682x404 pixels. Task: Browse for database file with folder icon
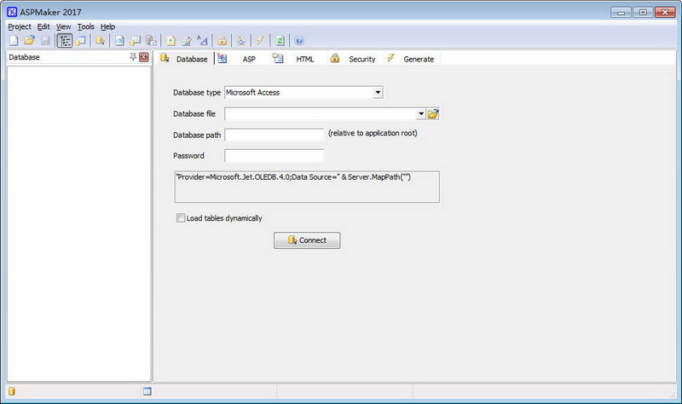[x=433, y=114]
